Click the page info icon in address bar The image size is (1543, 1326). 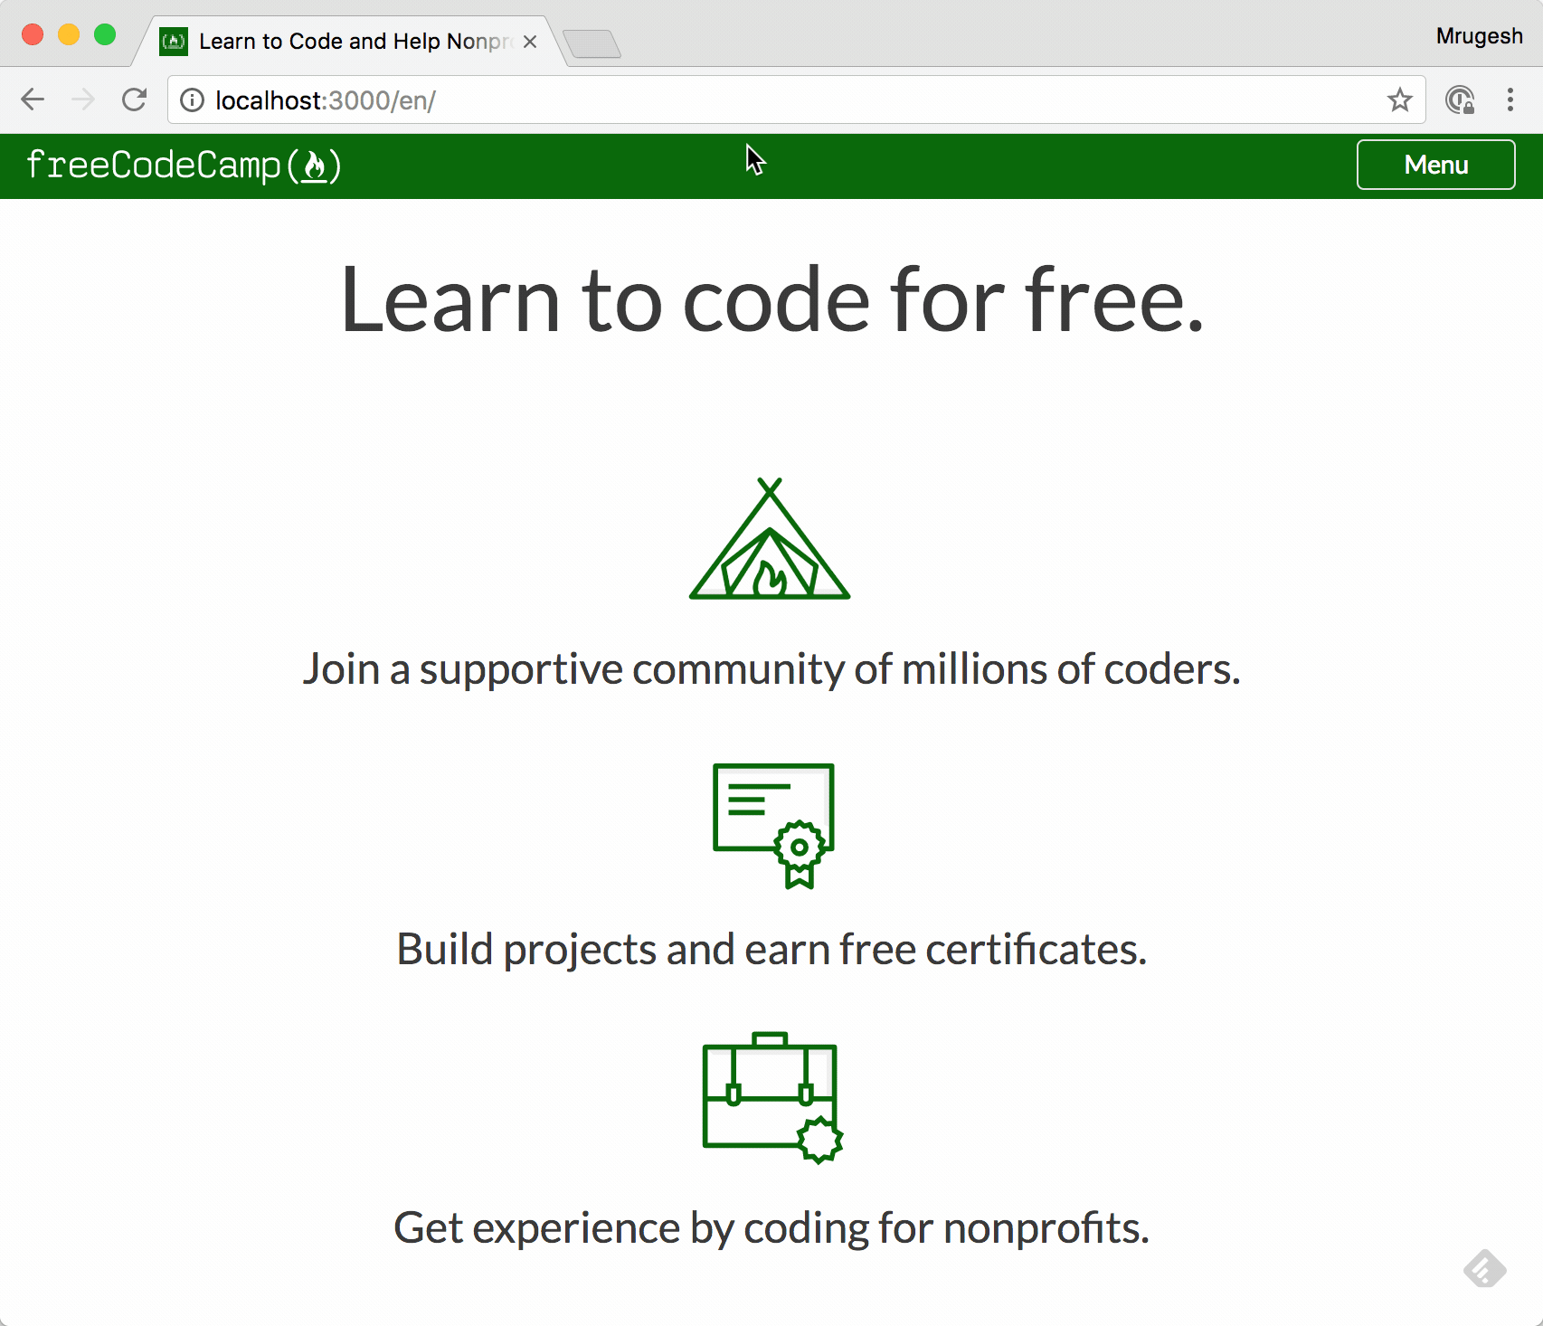[x=194, y=100]
